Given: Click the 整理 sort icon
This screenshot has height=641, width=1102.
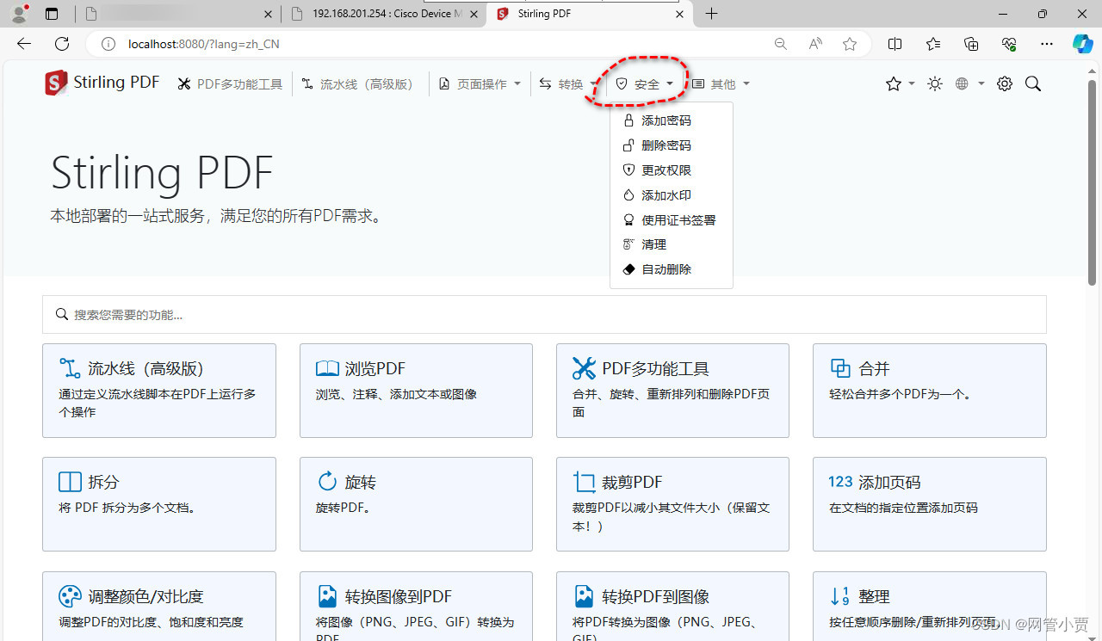Looking at the screenshot, I should click(839, 596).
